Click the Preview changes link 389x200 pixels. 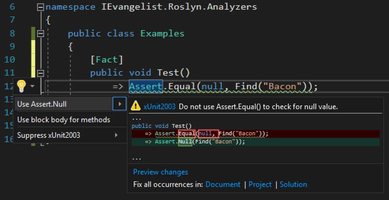click(x=160, y=172)
